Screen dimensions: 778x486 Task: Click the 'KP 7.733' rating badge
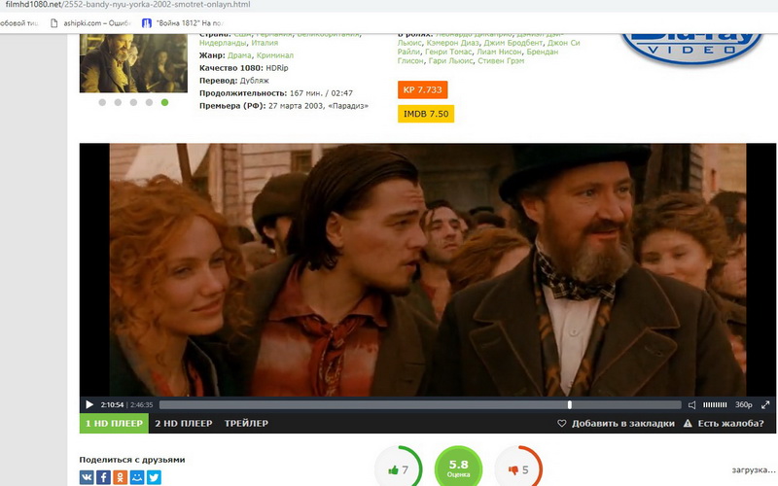423,89
